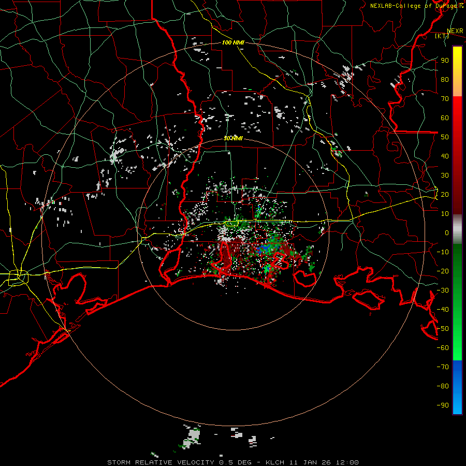Click the "90" scale value at the top
The image size is (466, 466).
pos(445,61)
